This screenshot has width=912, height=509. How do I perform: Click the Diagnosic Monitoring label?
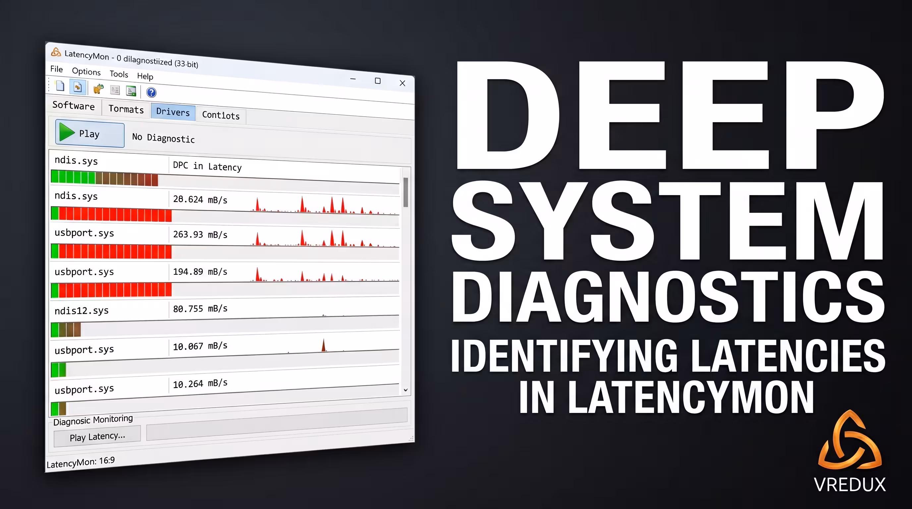[x=93, y=420]
